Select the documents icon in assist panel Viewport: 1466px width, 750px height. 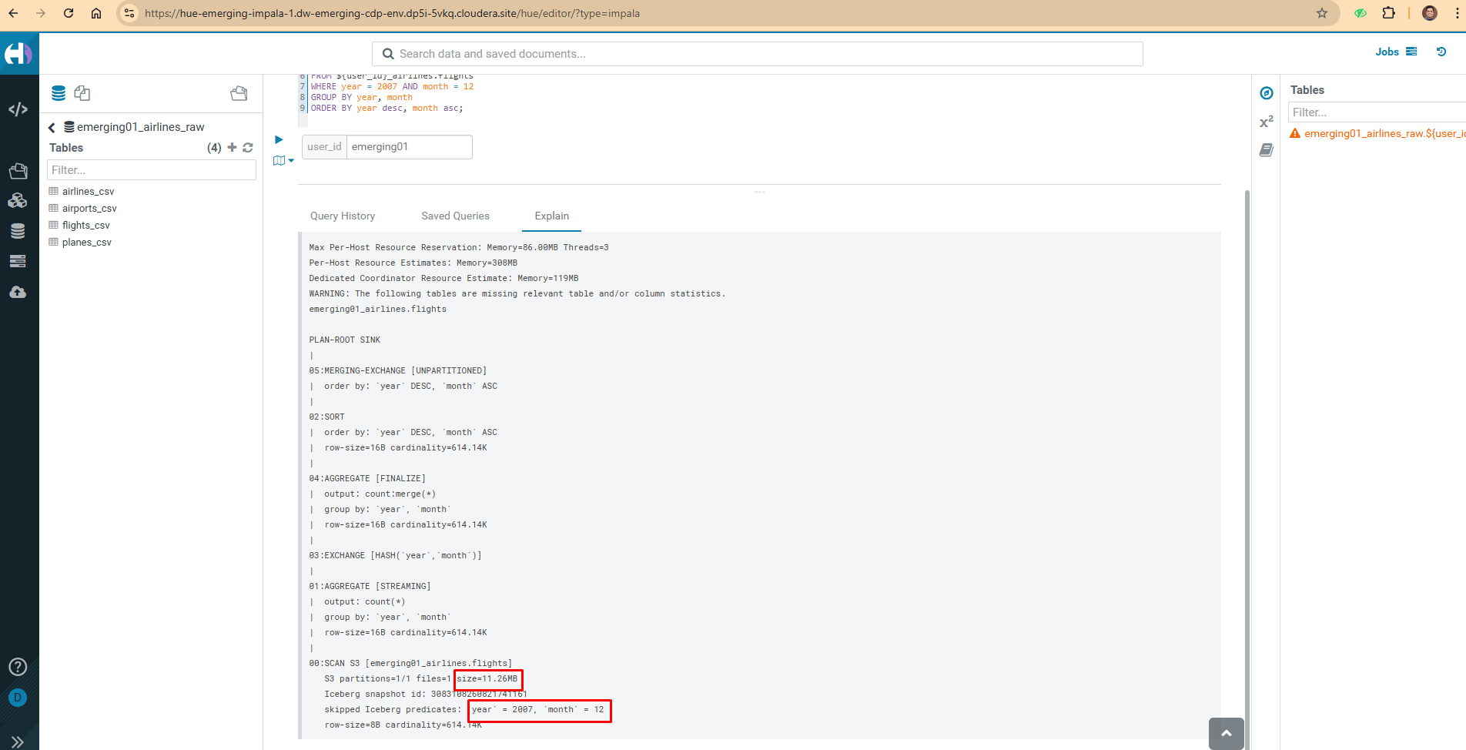[82, 93]
